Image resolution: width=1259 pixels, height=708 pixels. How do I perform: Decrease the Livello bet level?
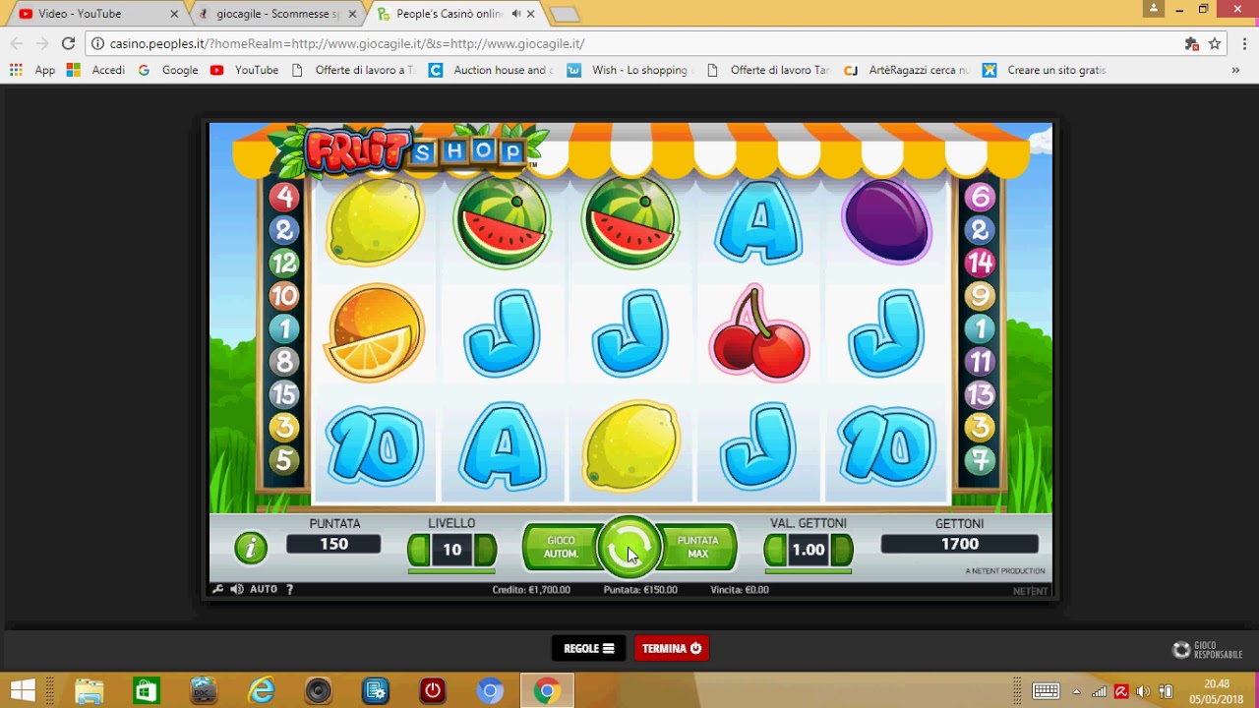(418, 550)
